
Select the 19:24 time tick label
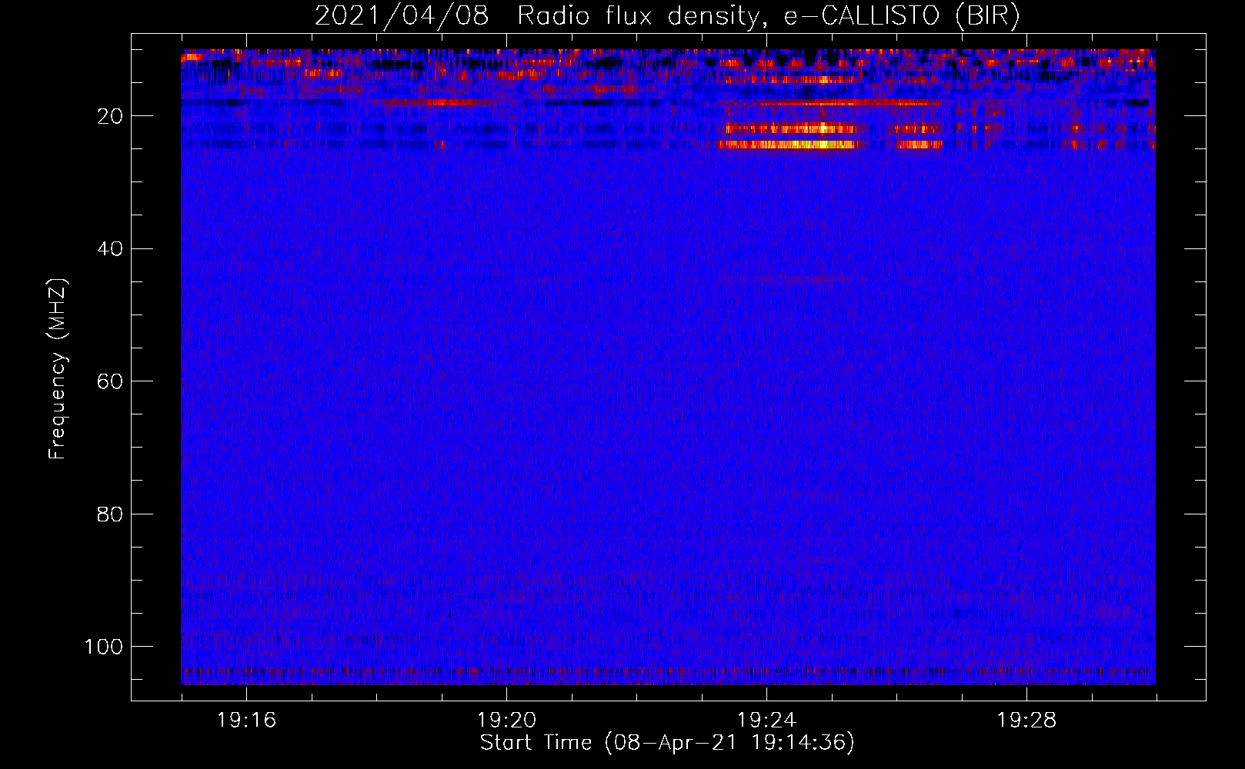766,721
